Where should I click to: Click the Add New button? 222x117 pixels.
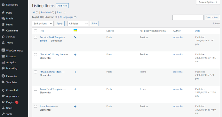[62, 6]
